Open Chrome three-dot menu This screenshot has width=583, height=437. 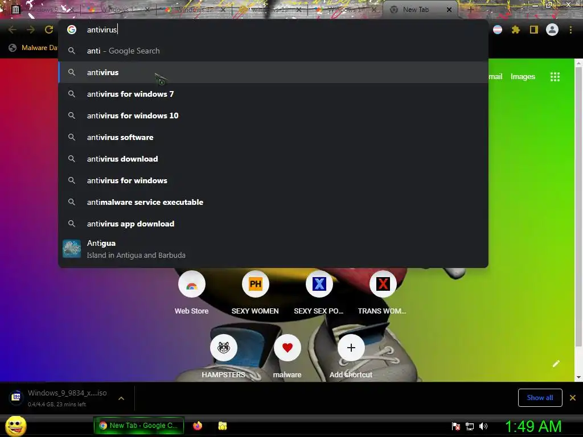(570, 30)
